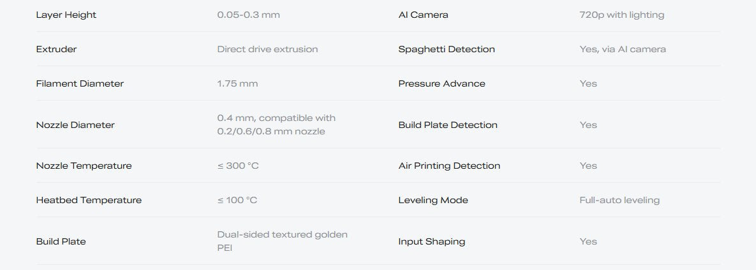This screenshot has height=270, width=756.
Task: Select the Nozzle Temperature label
Action: [x=84, y=166]
